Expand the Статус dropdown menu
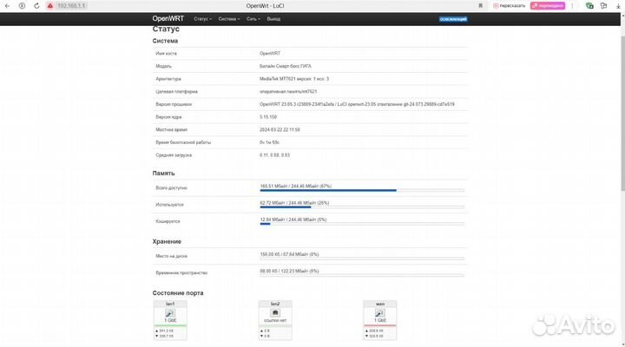Image resolution: width=625 pixels, height=347 pixels. coord(202,18)
